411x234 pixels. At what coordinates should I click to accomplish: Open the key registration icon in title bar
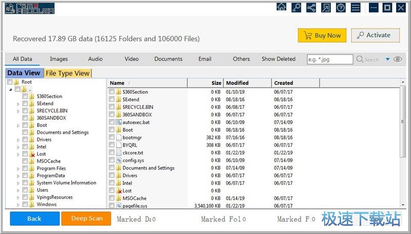[296, 8]
